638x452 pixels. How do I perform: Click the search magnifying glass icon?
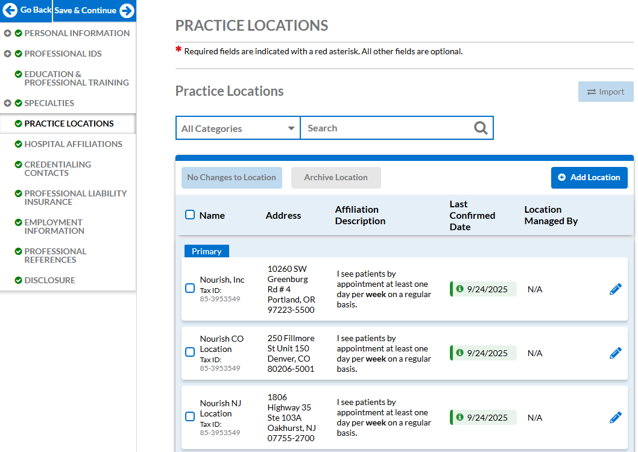(480, 128)
